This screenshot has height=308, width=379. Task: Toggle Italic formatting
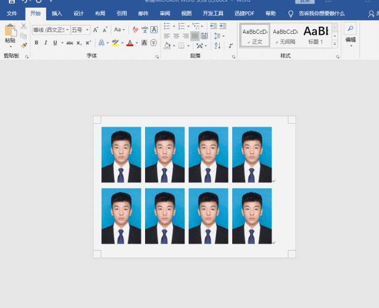coord(45,43)
